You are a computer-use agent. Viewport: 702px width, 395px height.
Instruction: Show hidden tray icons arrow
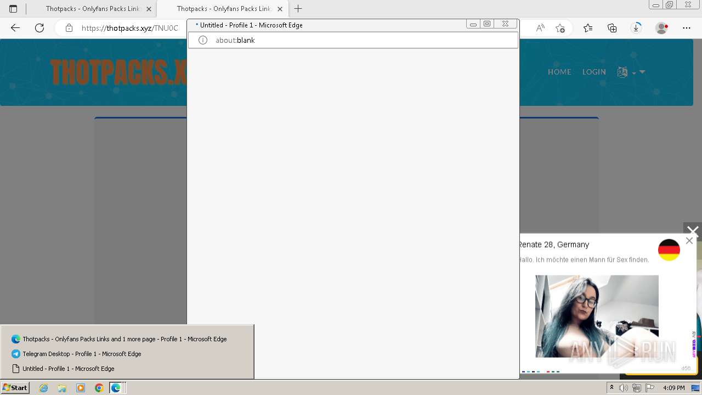point(612,388)
